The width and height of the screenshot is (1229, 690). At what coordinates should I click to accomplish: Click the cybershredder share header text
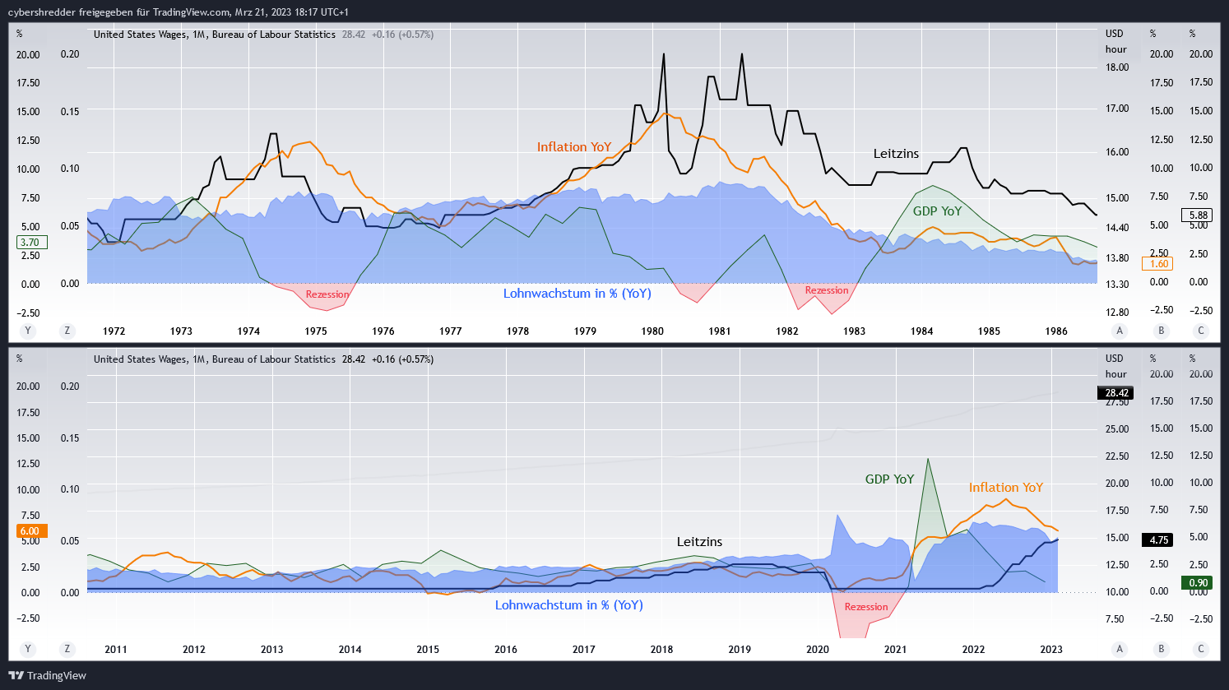[x=179, y=12]
